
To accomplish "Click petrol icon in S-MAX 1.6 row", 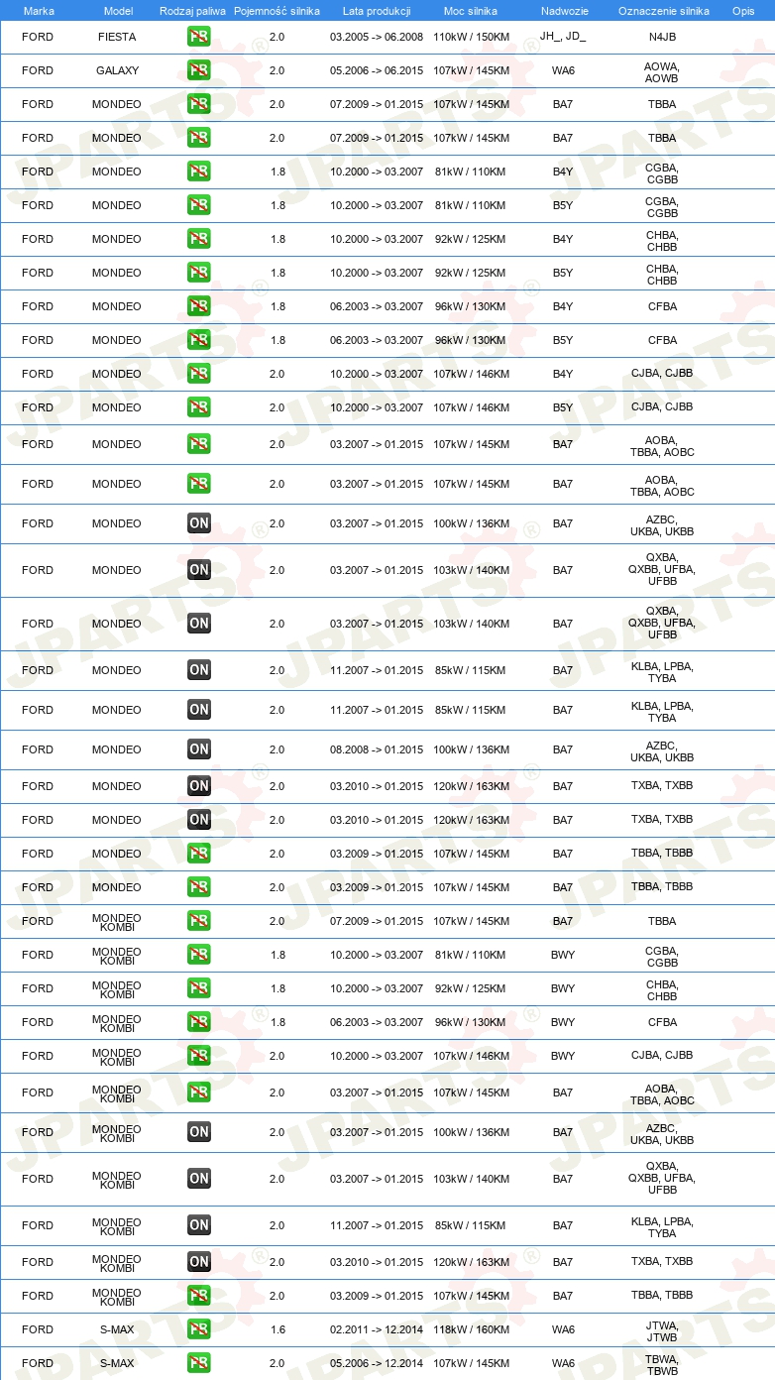I will [x=199, y=1329].
